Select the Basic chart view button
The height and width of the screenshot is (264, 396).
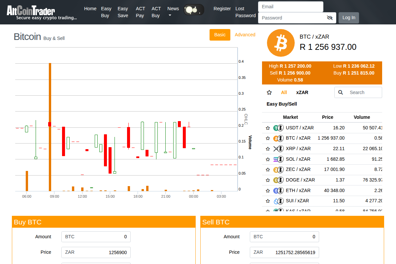coord(220,35)
